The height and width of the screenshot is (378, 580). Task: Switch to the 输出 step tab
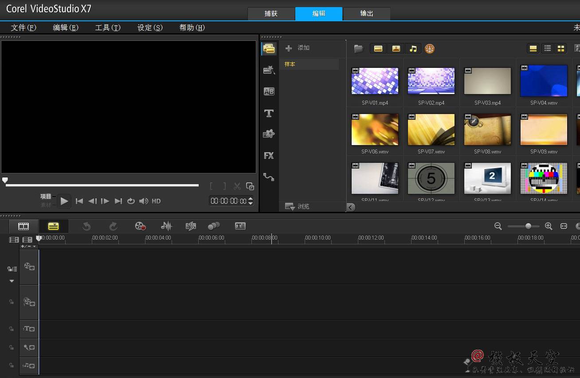coord(367,14)
